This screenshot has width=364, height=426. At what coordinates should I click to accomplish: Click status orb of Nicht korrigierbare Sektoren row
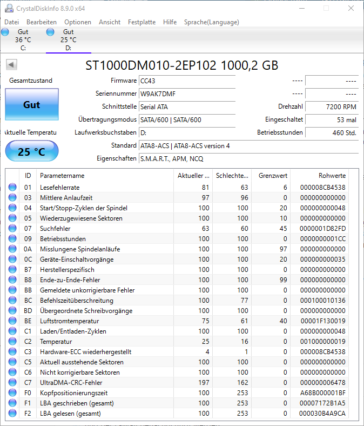tap(12, 372)
